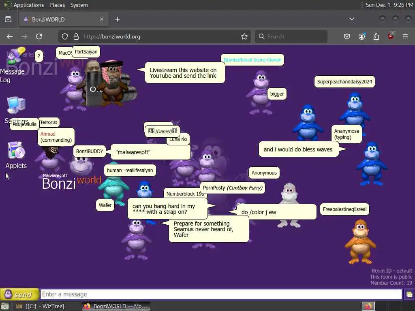
Task: Click the "Prepare for something" speech bubble
Action: (209, 229)
